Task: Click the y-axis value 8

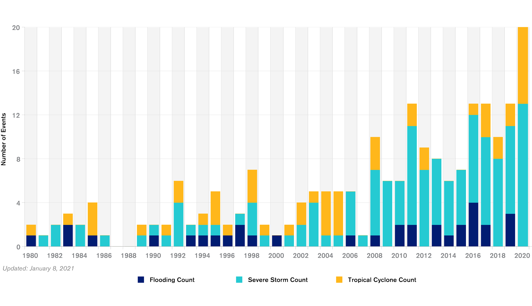Action: tap(18, 159)
